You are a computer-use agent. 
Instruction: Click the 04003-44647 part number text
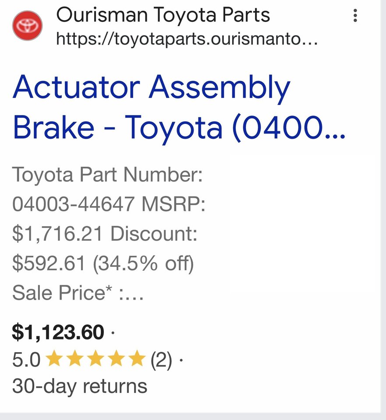point(73,204)
